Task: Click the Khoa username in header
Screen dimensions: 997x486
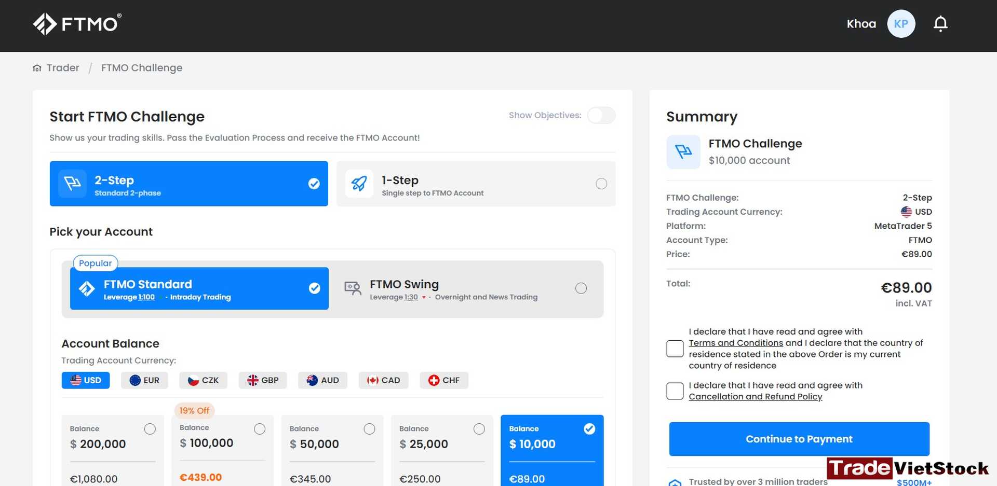Action: (861, 24)
